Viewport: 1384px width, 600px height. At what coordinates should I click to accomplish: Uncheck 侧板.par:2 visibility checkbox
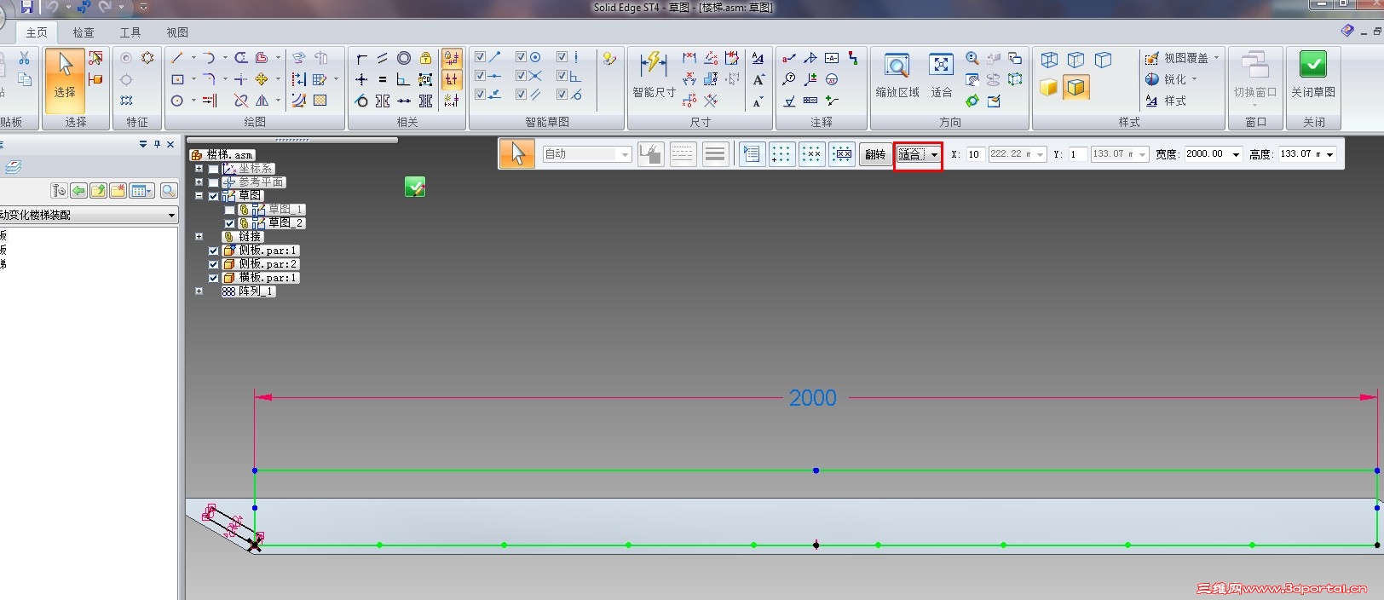(x=214, y=264)
